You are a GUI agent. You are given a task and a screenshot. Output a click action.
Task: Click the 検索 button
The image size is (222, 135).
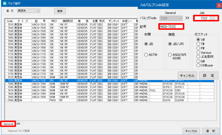pyautogui.click(x=60, y=11)
